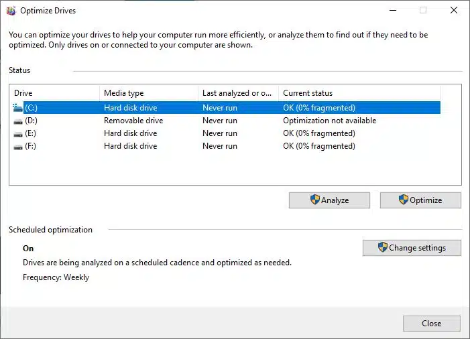Sort by the Media type column header
Image resolution: width=470 pixels, height=339 pixels.
click(149, 93)
